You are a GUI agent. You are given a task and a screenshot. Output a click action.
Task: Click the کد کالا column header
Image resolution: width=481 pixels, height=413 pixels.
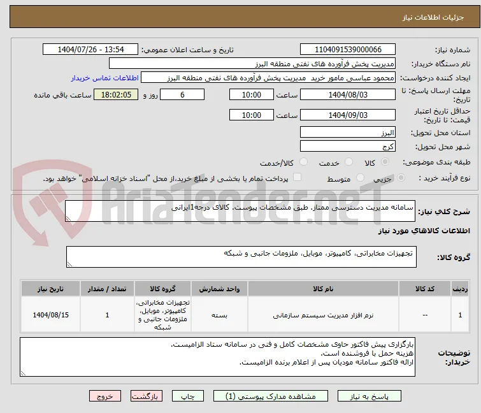(425, 289)
